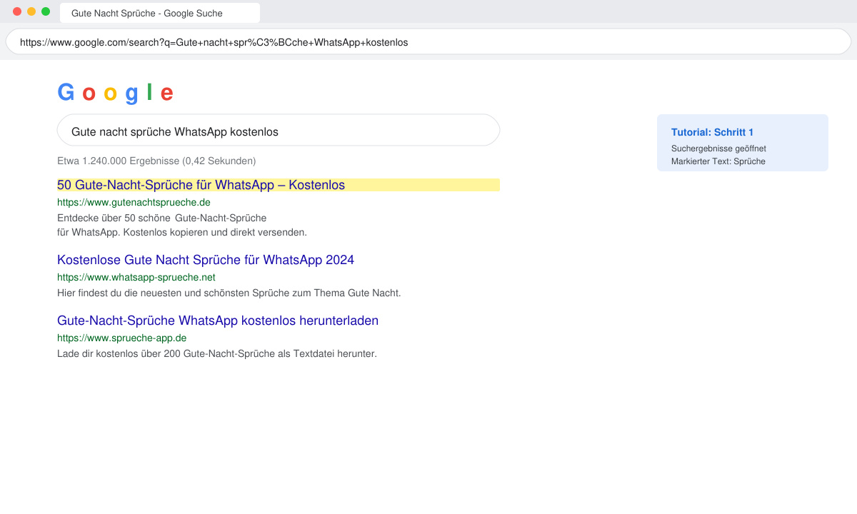The height and width of the screenshot is (514, 857).
Task: Focus the Google search input field
Action: click(x=279, y=130)
